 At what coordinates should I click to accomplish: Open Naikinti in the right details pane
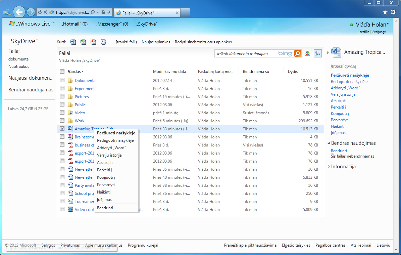(338, 126)
